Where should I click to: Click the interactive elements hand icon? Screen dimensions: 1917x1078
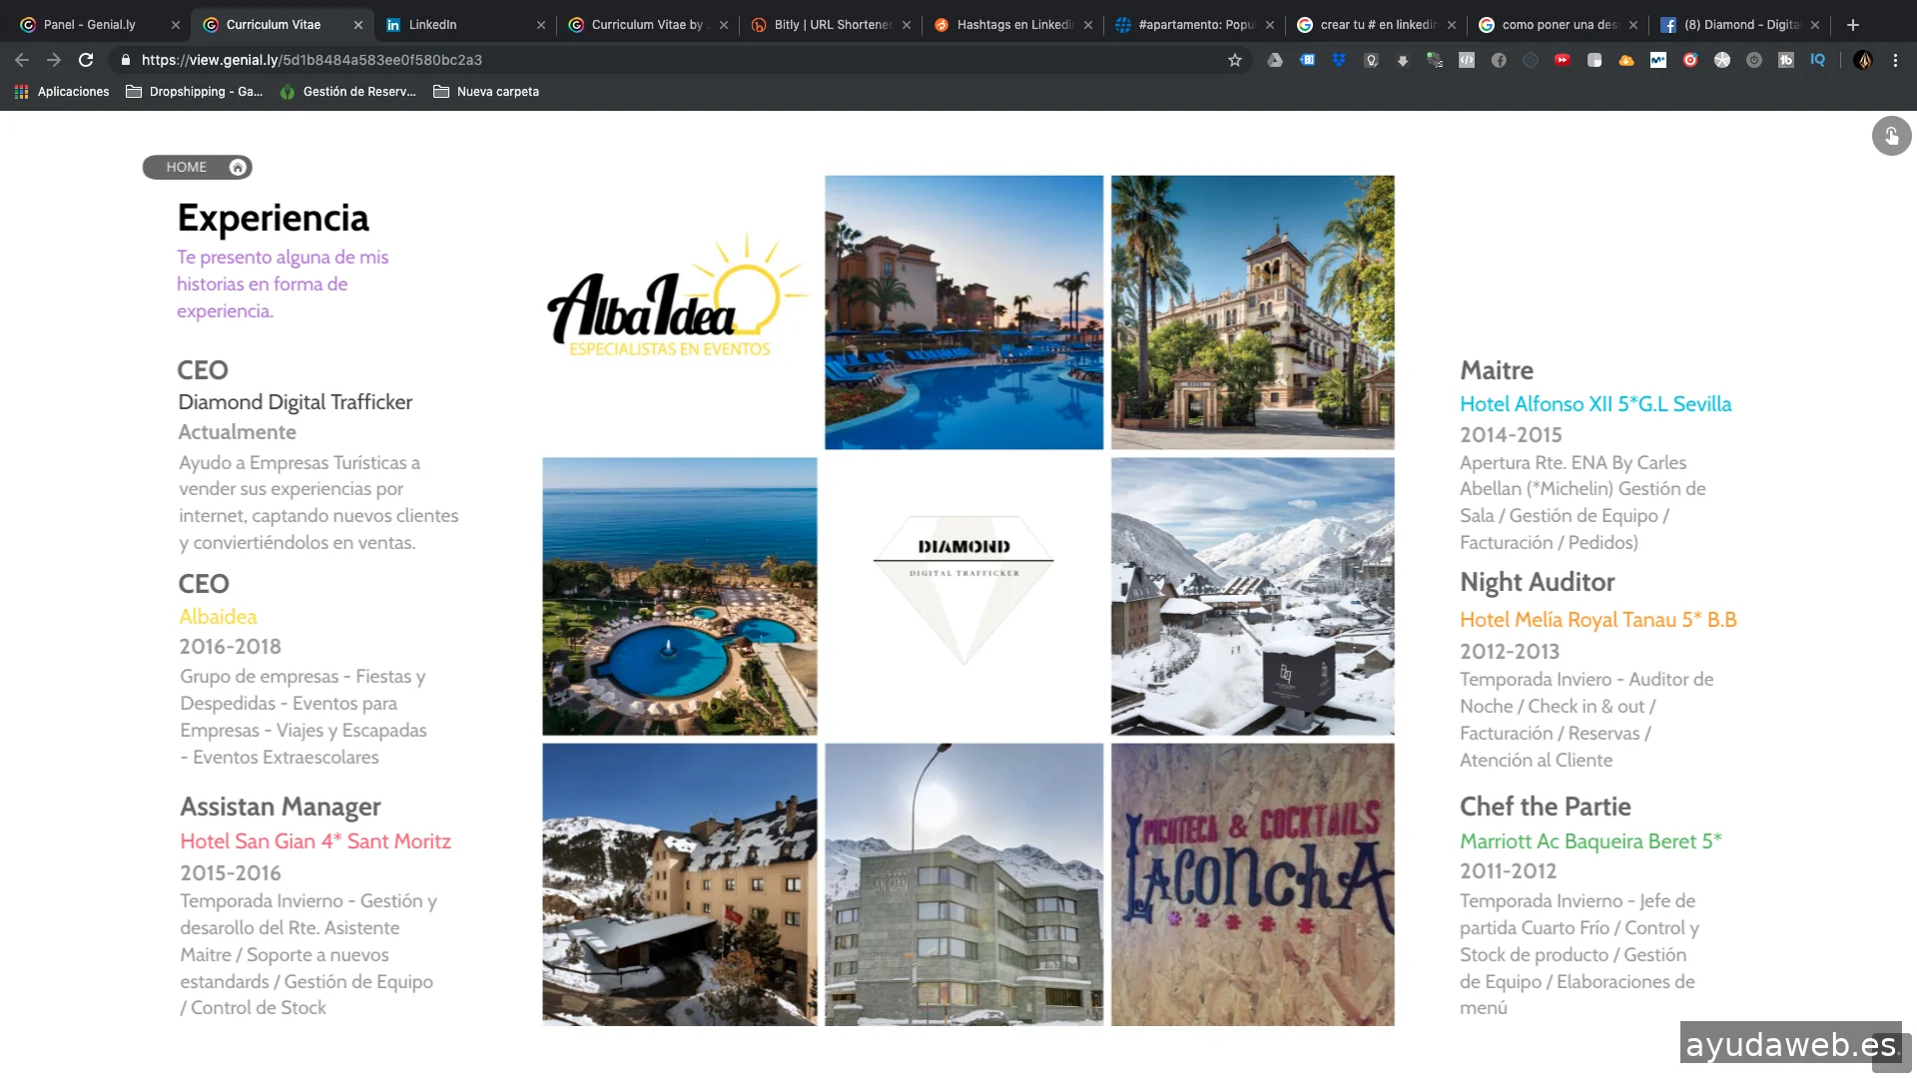pos(1891,136)
